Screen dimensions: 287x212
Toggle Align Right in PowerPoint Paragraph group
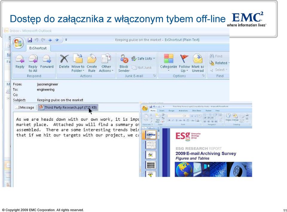click(212, 121)
